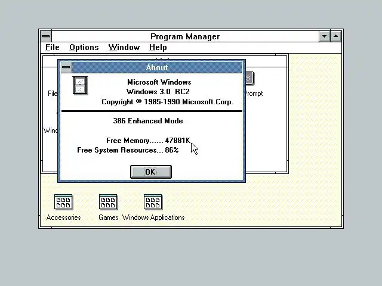Open the File menu
Viewport: 382px width, 286px height.
pyautogui.click(x=52, y=48)
